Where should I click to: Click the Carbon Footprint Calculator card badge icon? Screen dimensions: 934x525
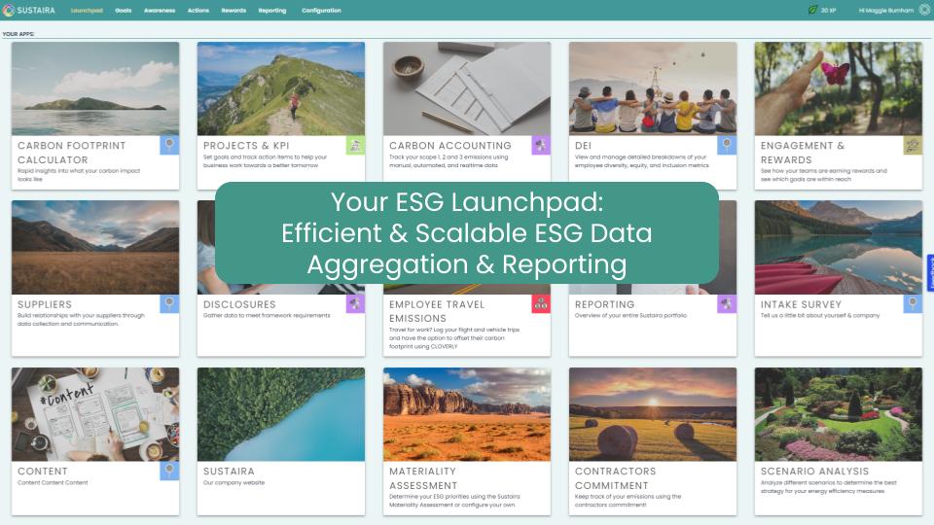coord(169,145)
